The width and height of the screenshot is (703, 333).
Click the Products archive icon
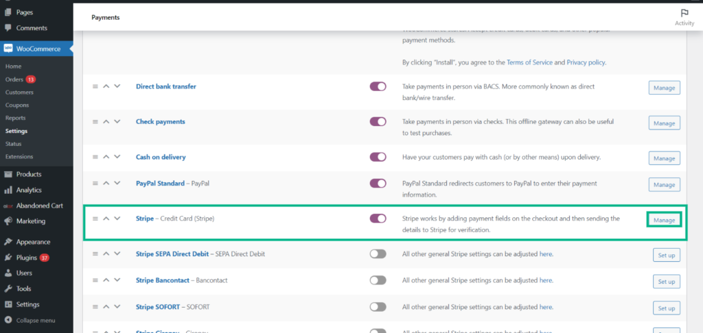[x=8, y=174]
